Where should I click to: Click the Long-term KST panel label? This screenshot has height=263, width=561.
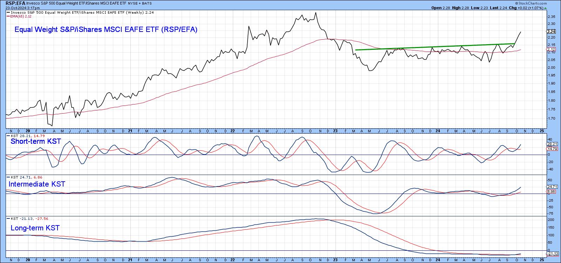coord(35,228)
